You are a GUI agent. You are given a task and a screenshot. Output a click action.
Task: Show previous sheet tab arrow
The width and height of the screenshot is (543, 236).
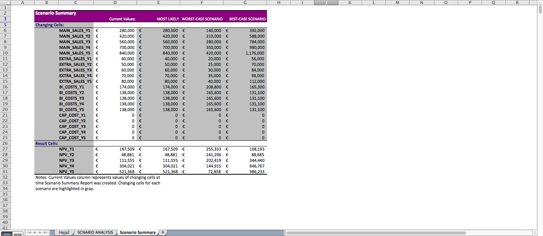pos(35,233)
